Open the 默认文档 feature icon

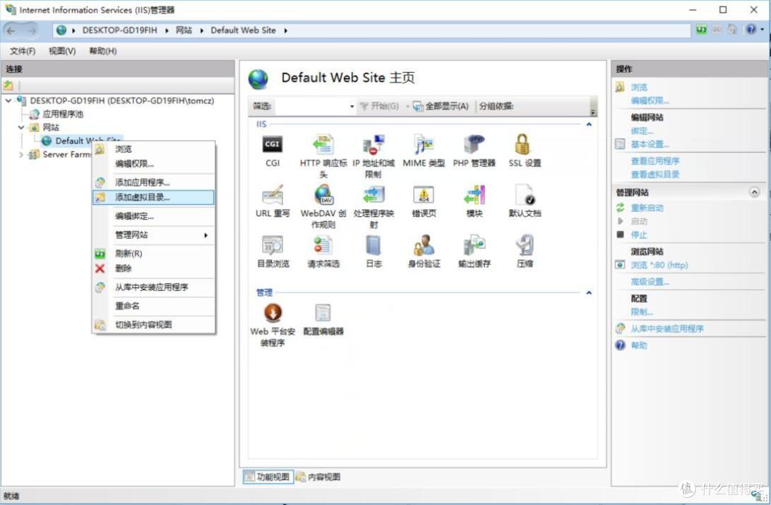[x=524, y=196]
